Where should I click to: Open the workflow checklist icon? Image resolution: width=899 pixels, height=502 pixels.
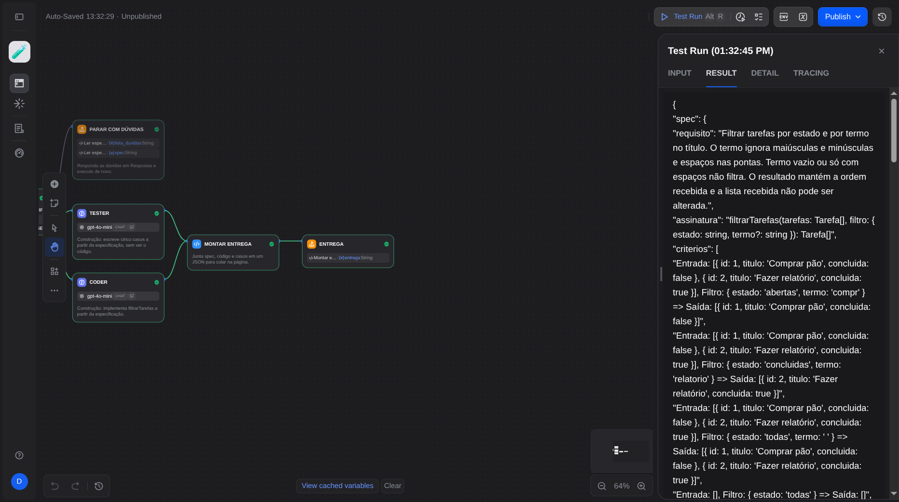[759, 17]
